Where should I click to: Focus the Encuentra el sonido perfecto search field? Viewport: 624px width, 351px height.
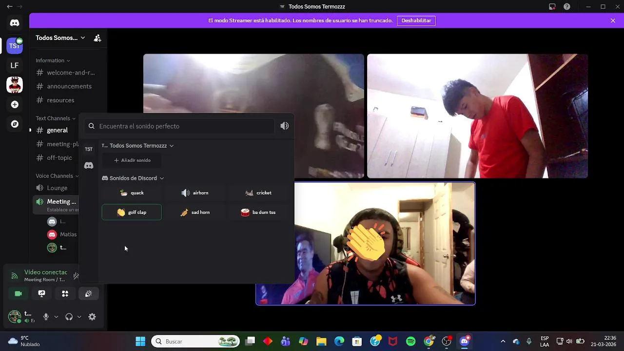tap(179, 126)
